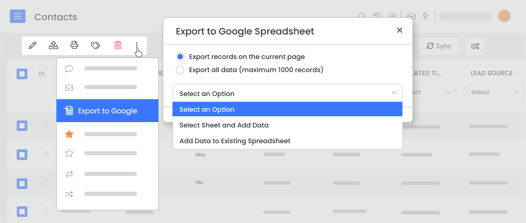Choose Export to Google from the context menu
Image resolution: width=526 pixels, height=223 pixels.
[108, 111]
